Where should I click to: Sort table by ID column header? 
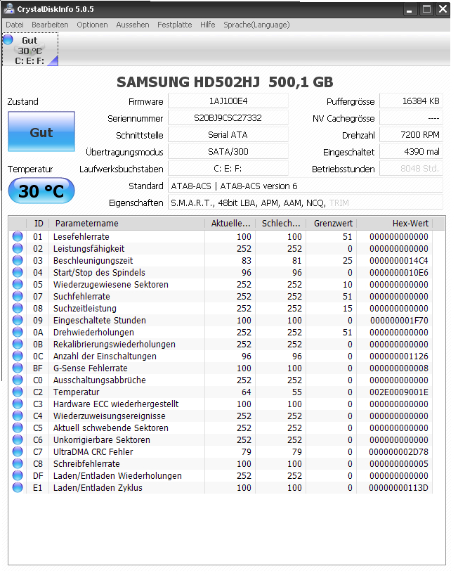[x=38, y=224]
